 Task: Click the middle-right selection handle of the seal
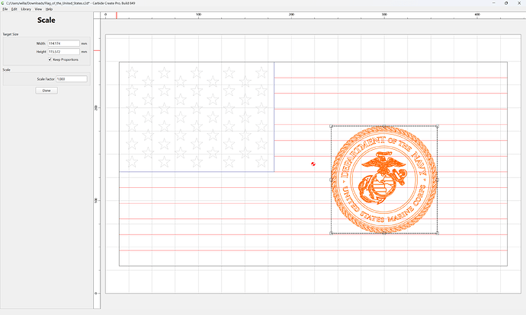(x=437, y=180)
